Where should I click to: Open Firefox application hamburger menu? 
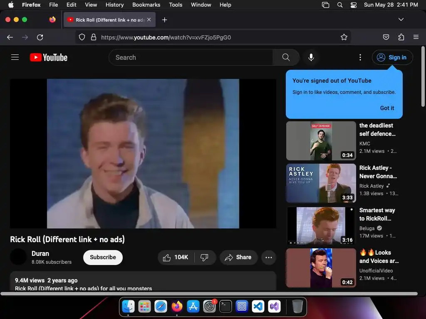[x=416, y=37]
